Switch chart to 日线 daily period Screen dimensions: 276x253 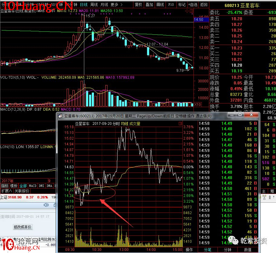click(84, 5)
